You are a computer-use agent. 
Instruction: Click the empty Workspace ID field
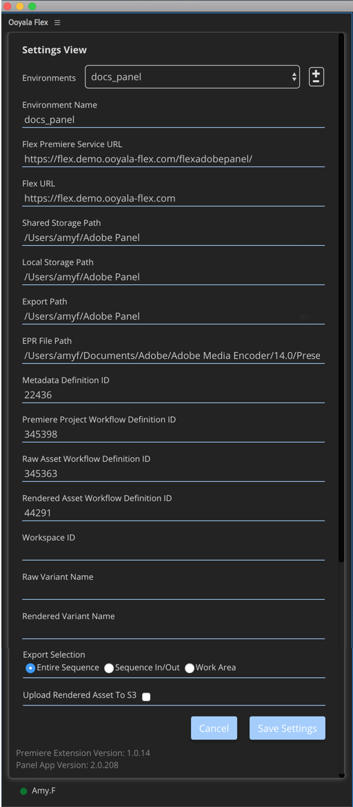173,553
